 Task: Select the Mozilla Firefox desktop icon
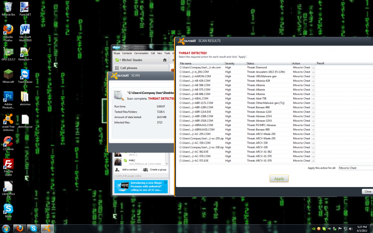point(8,33)
